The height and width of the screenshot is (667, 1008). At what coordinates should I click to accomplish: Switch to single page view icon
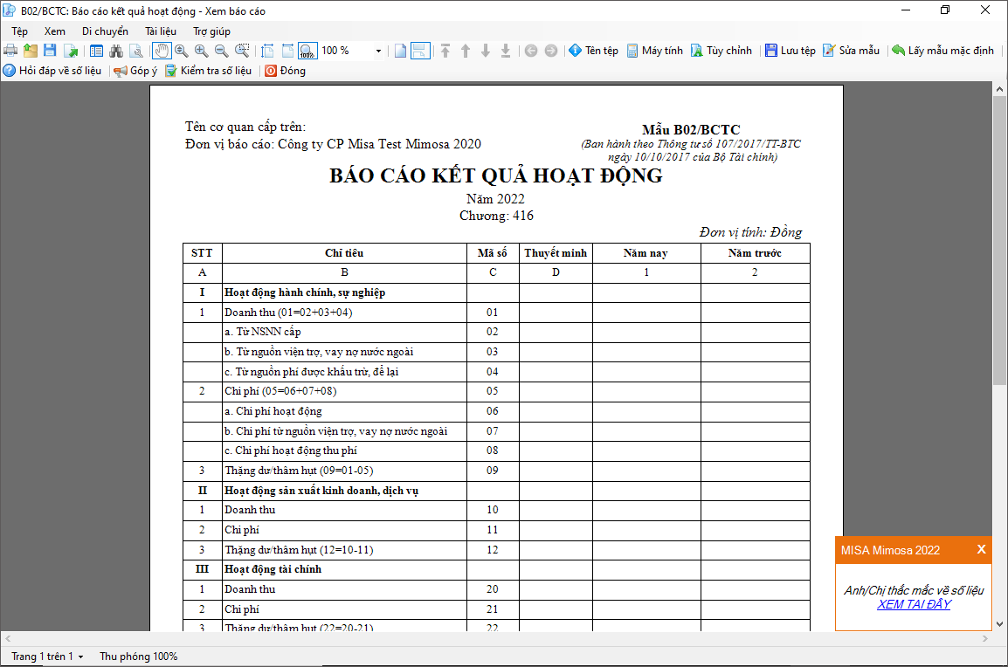pyautogui.click(x=400, y=51)
